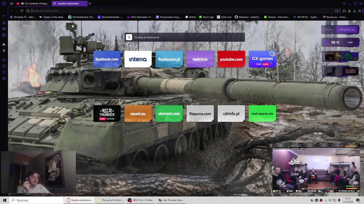Open the BotriX bookmark
Image resolution: width=364 pixels, height=204 pixels.
pyautogui.click(x=191, y=17)
